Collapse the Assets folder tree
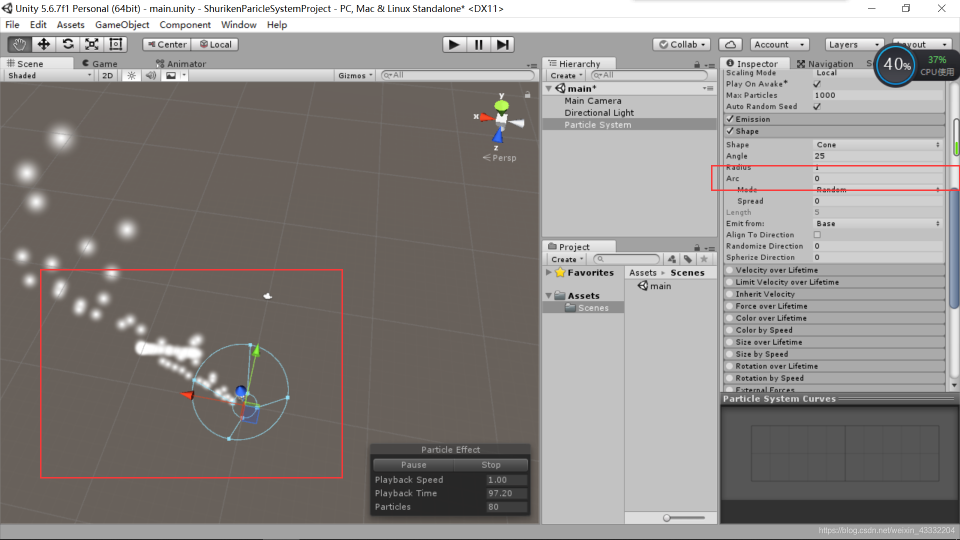 (548, 295)
